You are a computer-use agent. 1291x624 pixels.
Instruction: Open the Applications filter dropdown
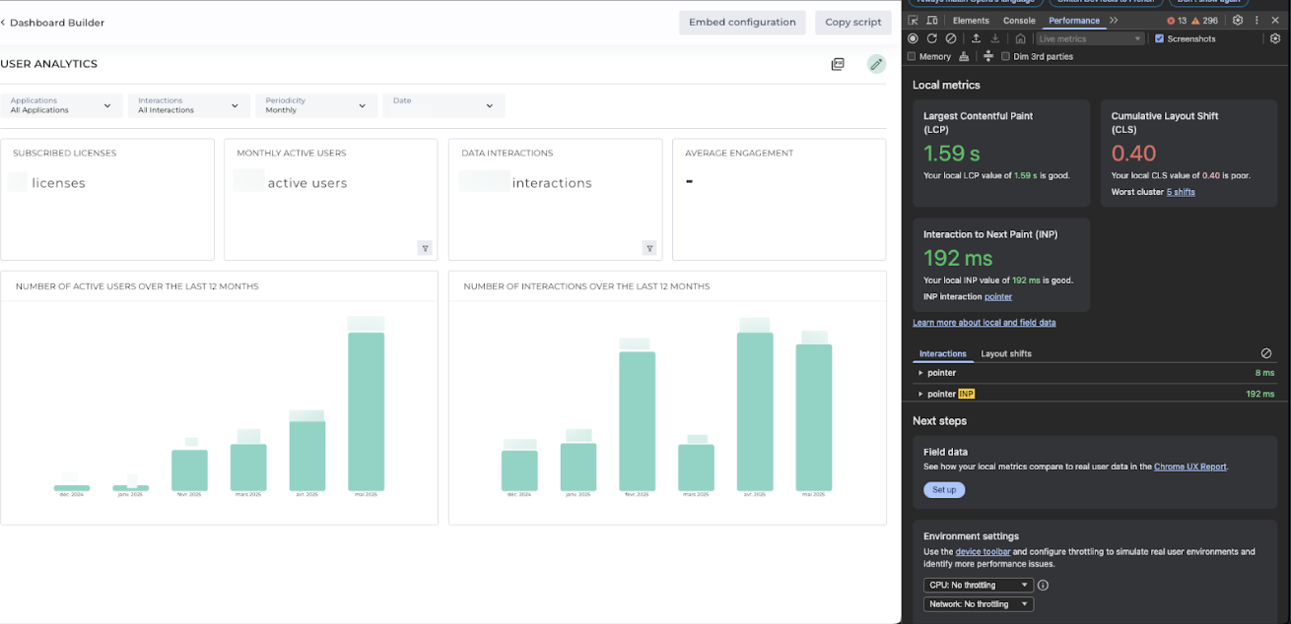tap(61, 105)
